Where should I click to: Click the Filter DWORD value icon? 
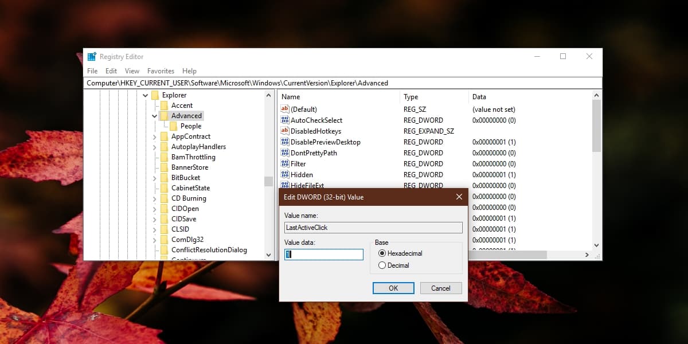coord(285,163)
